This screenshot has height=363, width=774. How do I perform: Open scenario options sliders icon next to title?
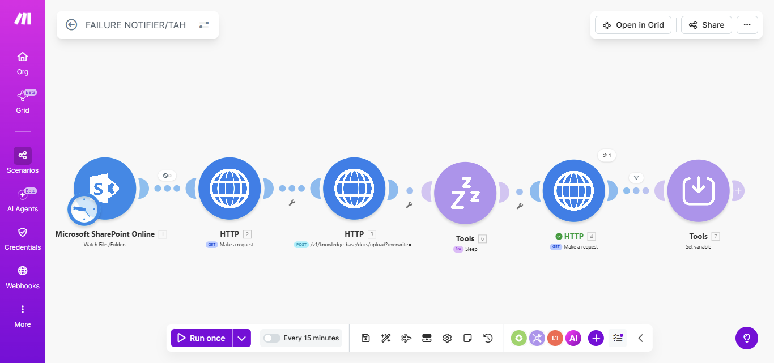(x=204, y=25)
